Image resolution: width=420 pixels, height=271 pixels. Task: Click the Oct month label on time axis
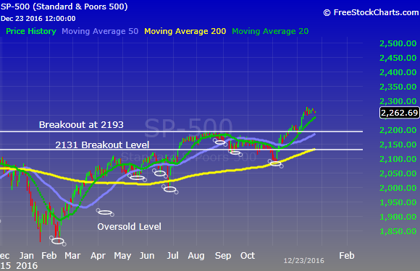tap(248, 256)
